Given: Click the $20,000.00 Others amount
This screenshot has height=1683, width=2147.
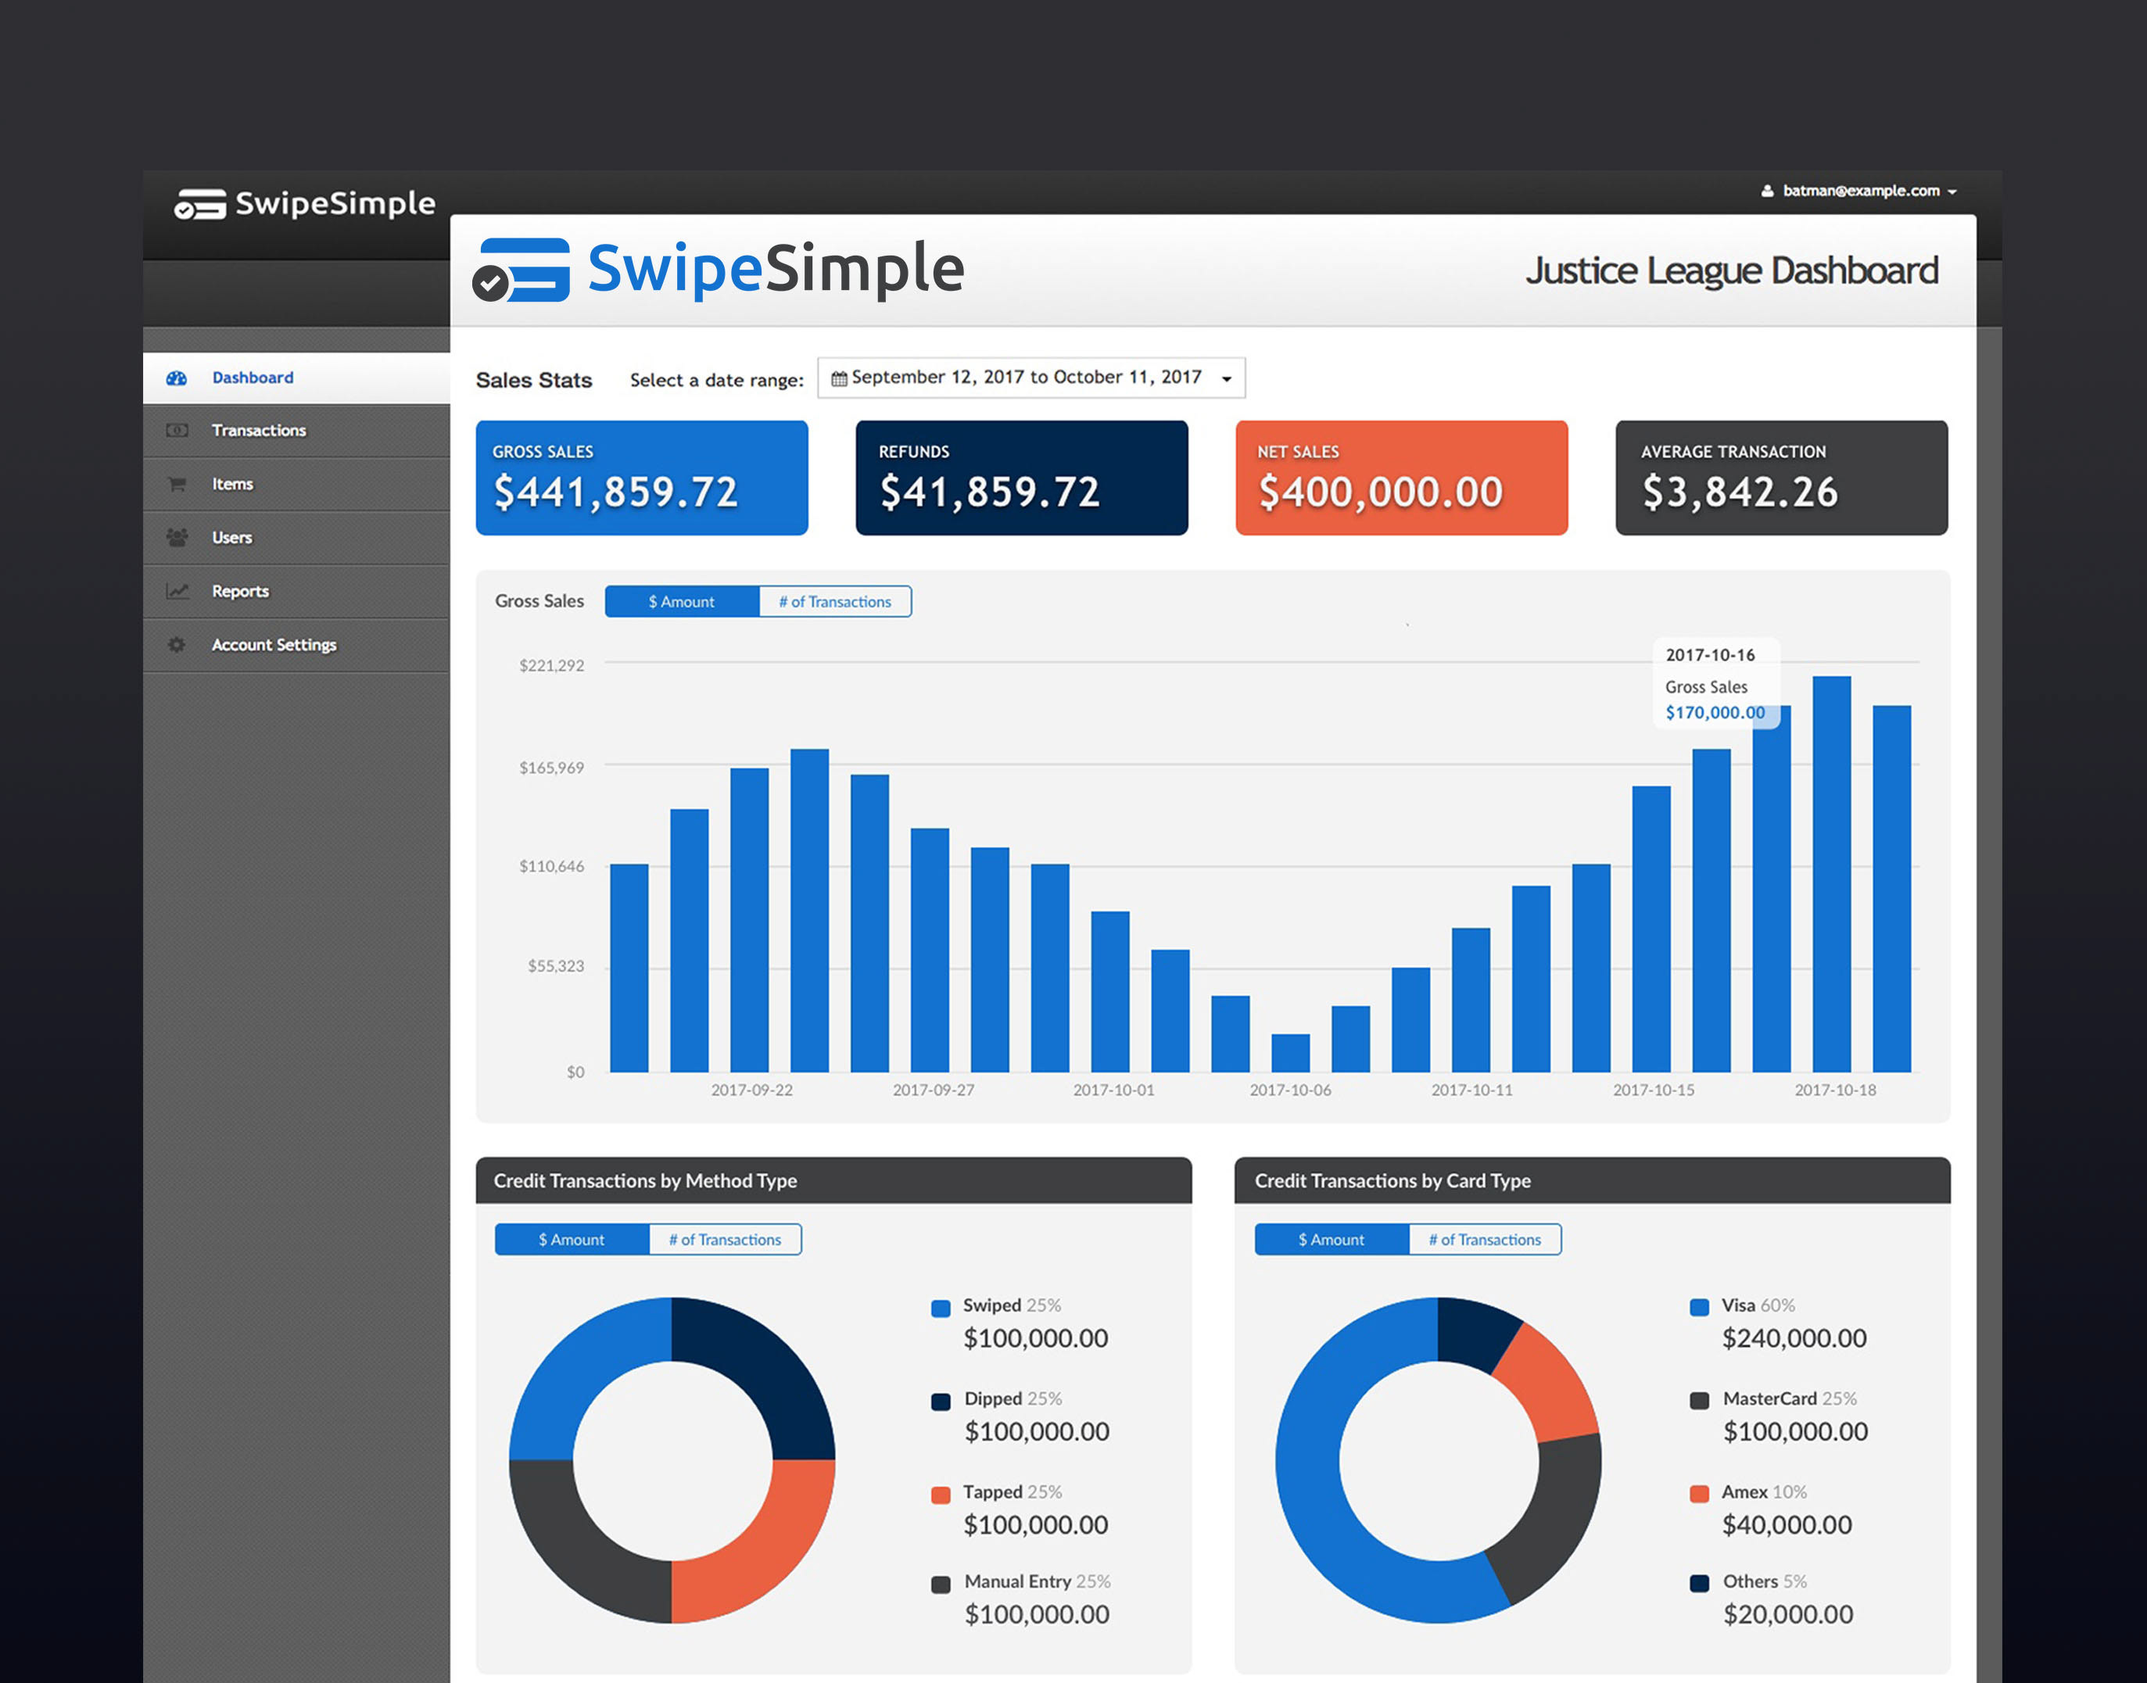Looking at the screenshot, I should 1788,1614.
